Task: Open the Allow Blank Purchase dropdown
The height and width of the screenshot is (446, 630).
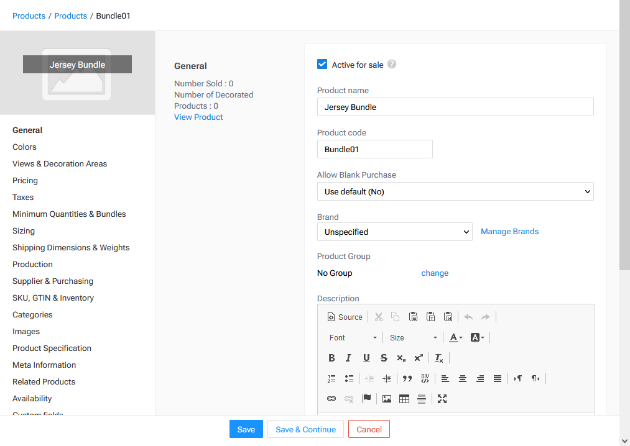Action: click(x=455, y=191)
